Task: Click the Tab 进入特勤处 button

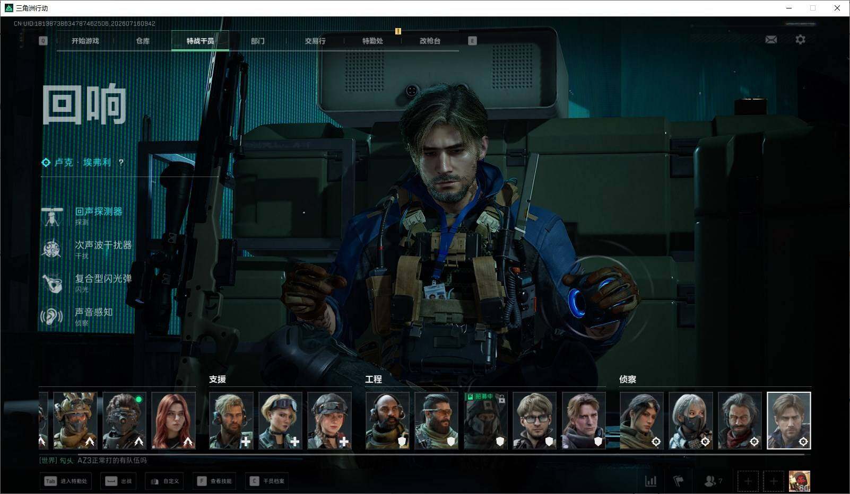Action: 66,481
